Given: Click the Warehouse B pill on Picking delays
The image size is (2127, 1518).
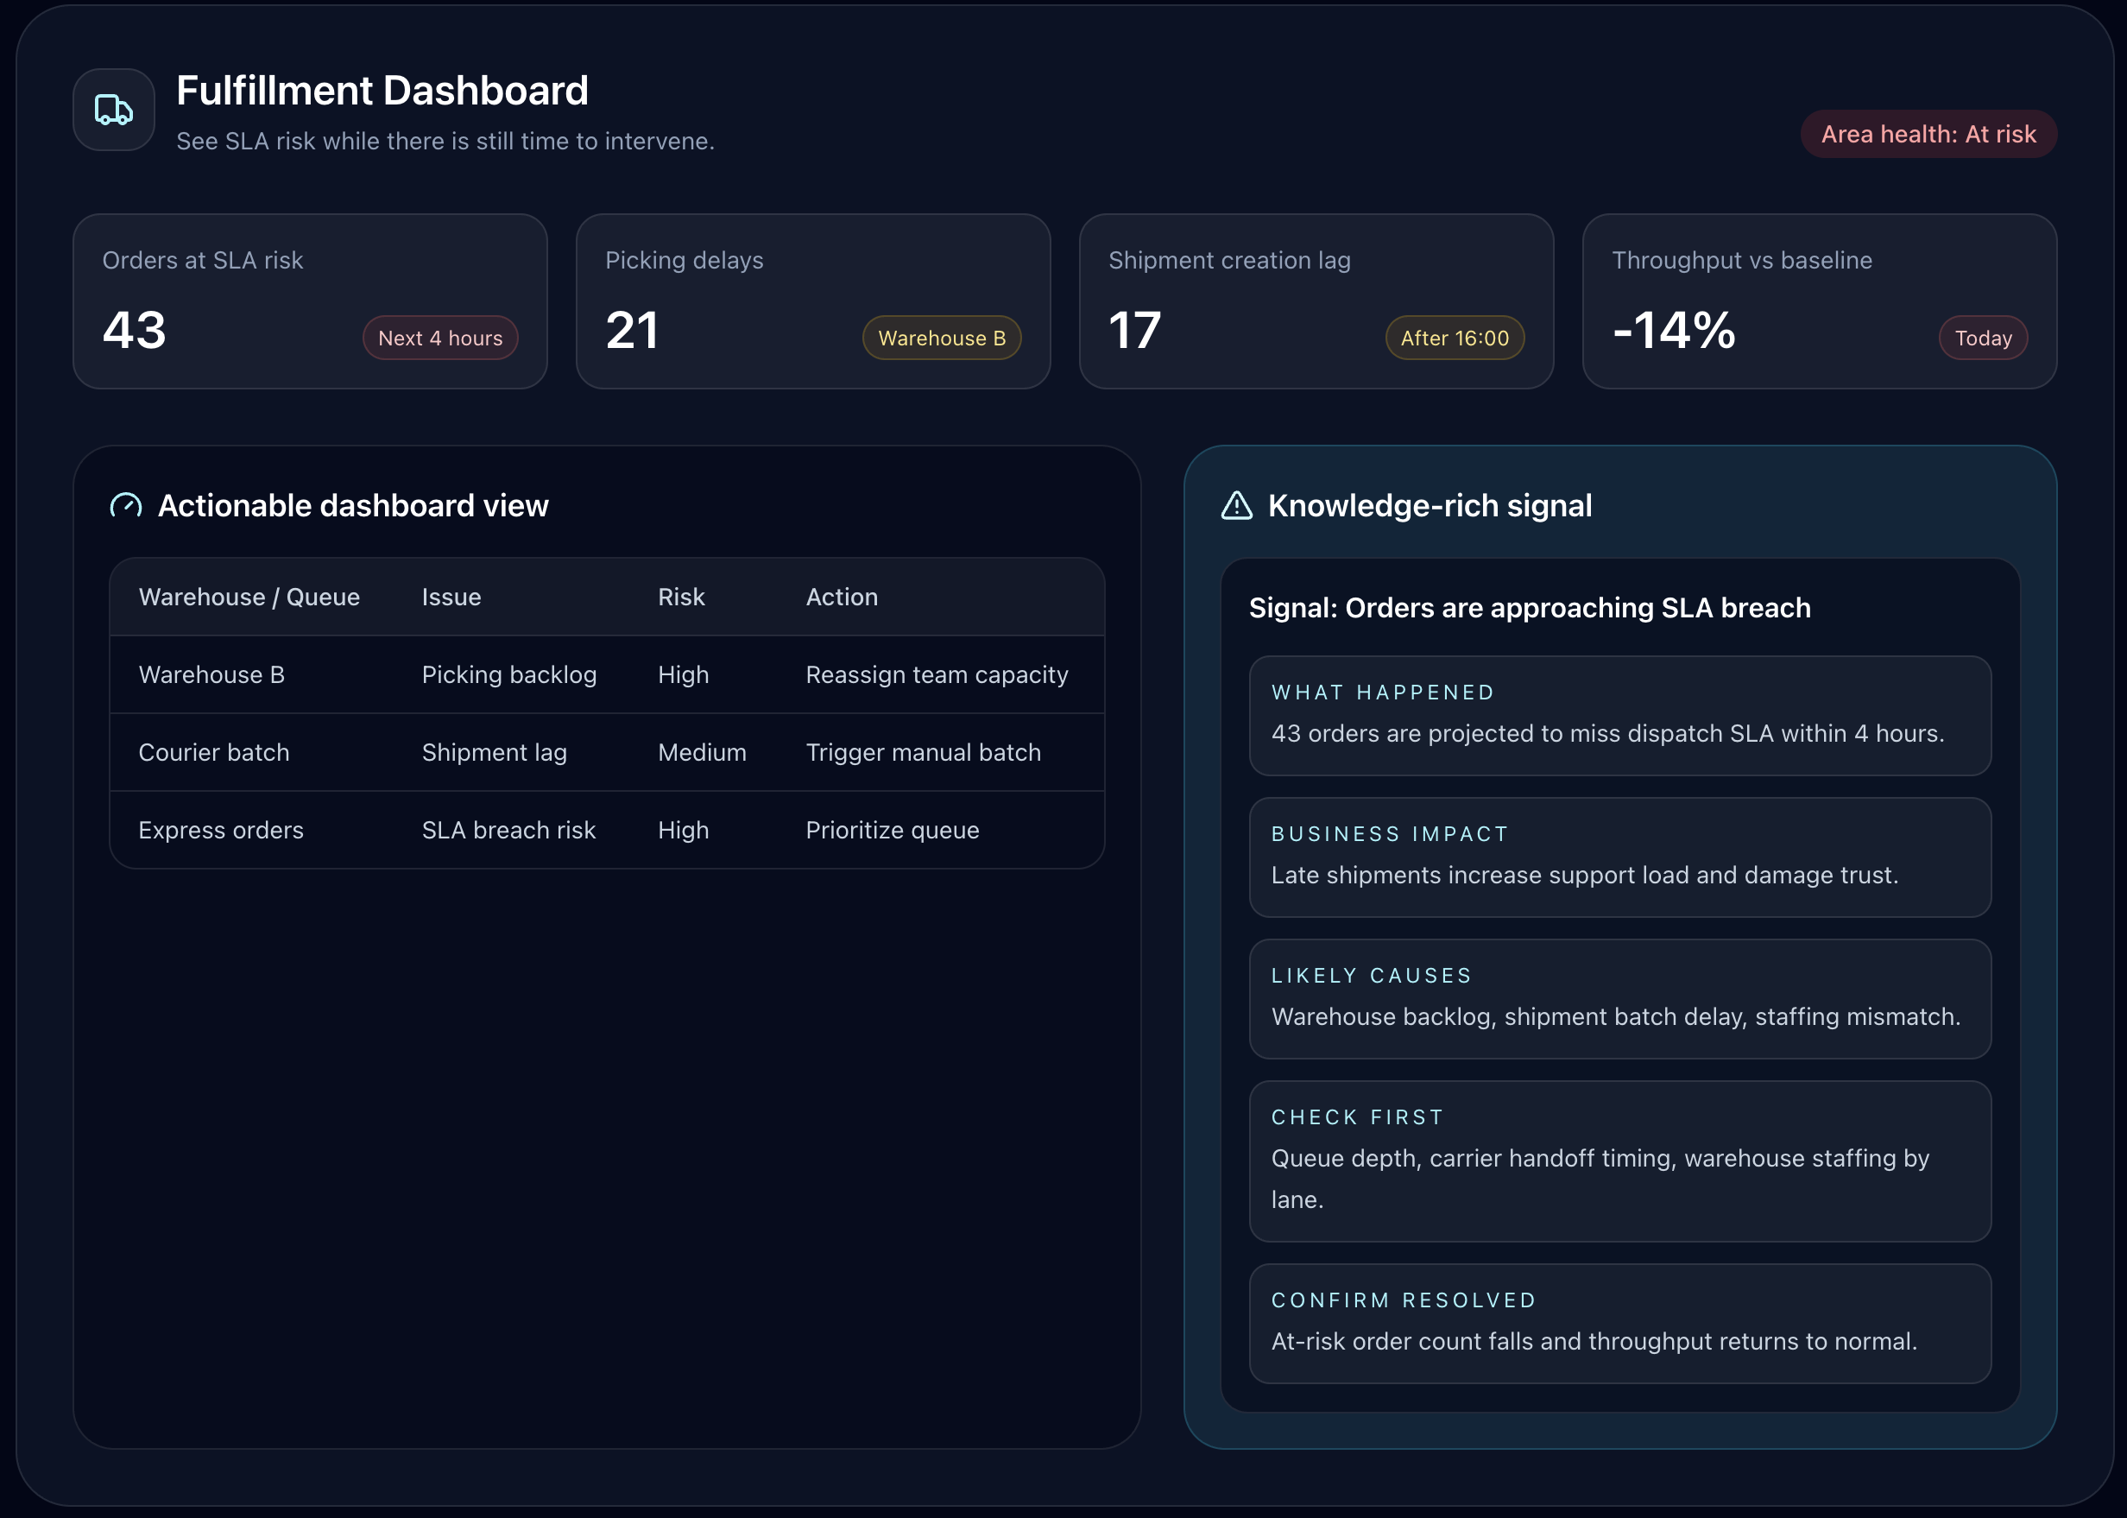Looking at the screenshot, I should point(941,338).
